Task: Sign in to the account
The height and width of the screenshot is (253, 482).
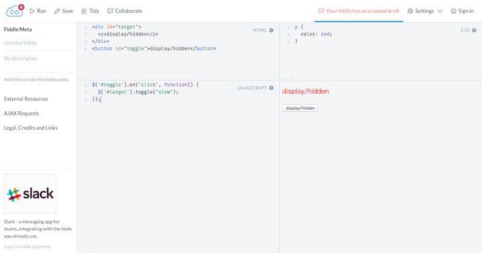Action: 462,11
